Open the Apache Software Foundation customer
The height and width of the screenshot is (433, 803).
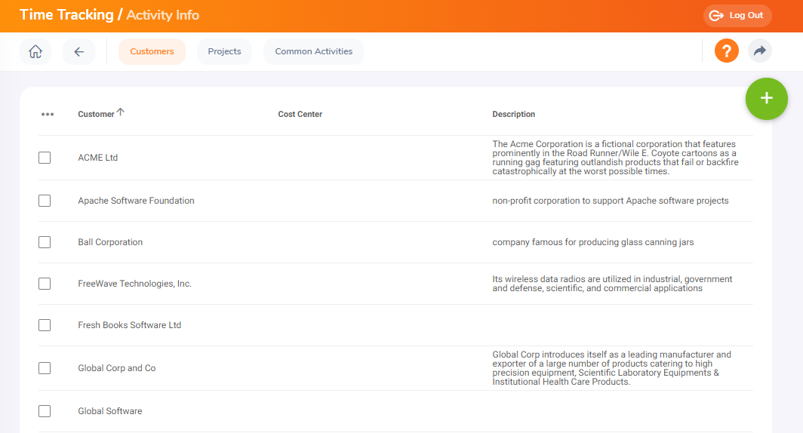(x=136, y=201)
